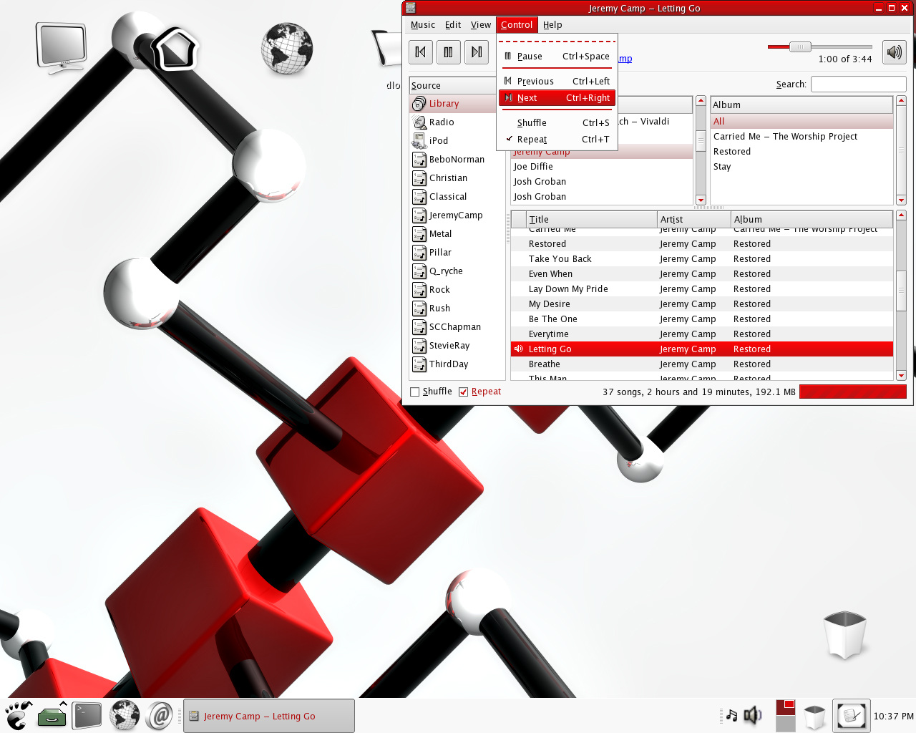
Task: Click the Source pane header
Action: coord(452,86)
